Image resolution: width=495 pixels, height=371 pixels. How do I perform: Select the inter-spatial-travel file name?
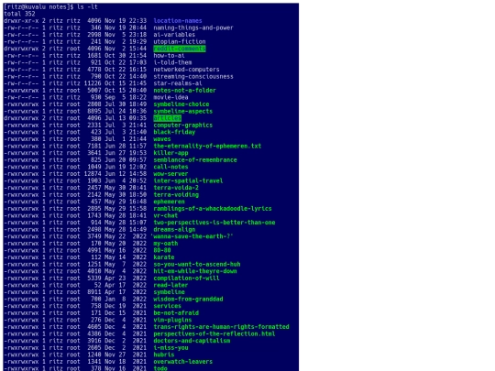pyautogui.click(x=188, y=180)
